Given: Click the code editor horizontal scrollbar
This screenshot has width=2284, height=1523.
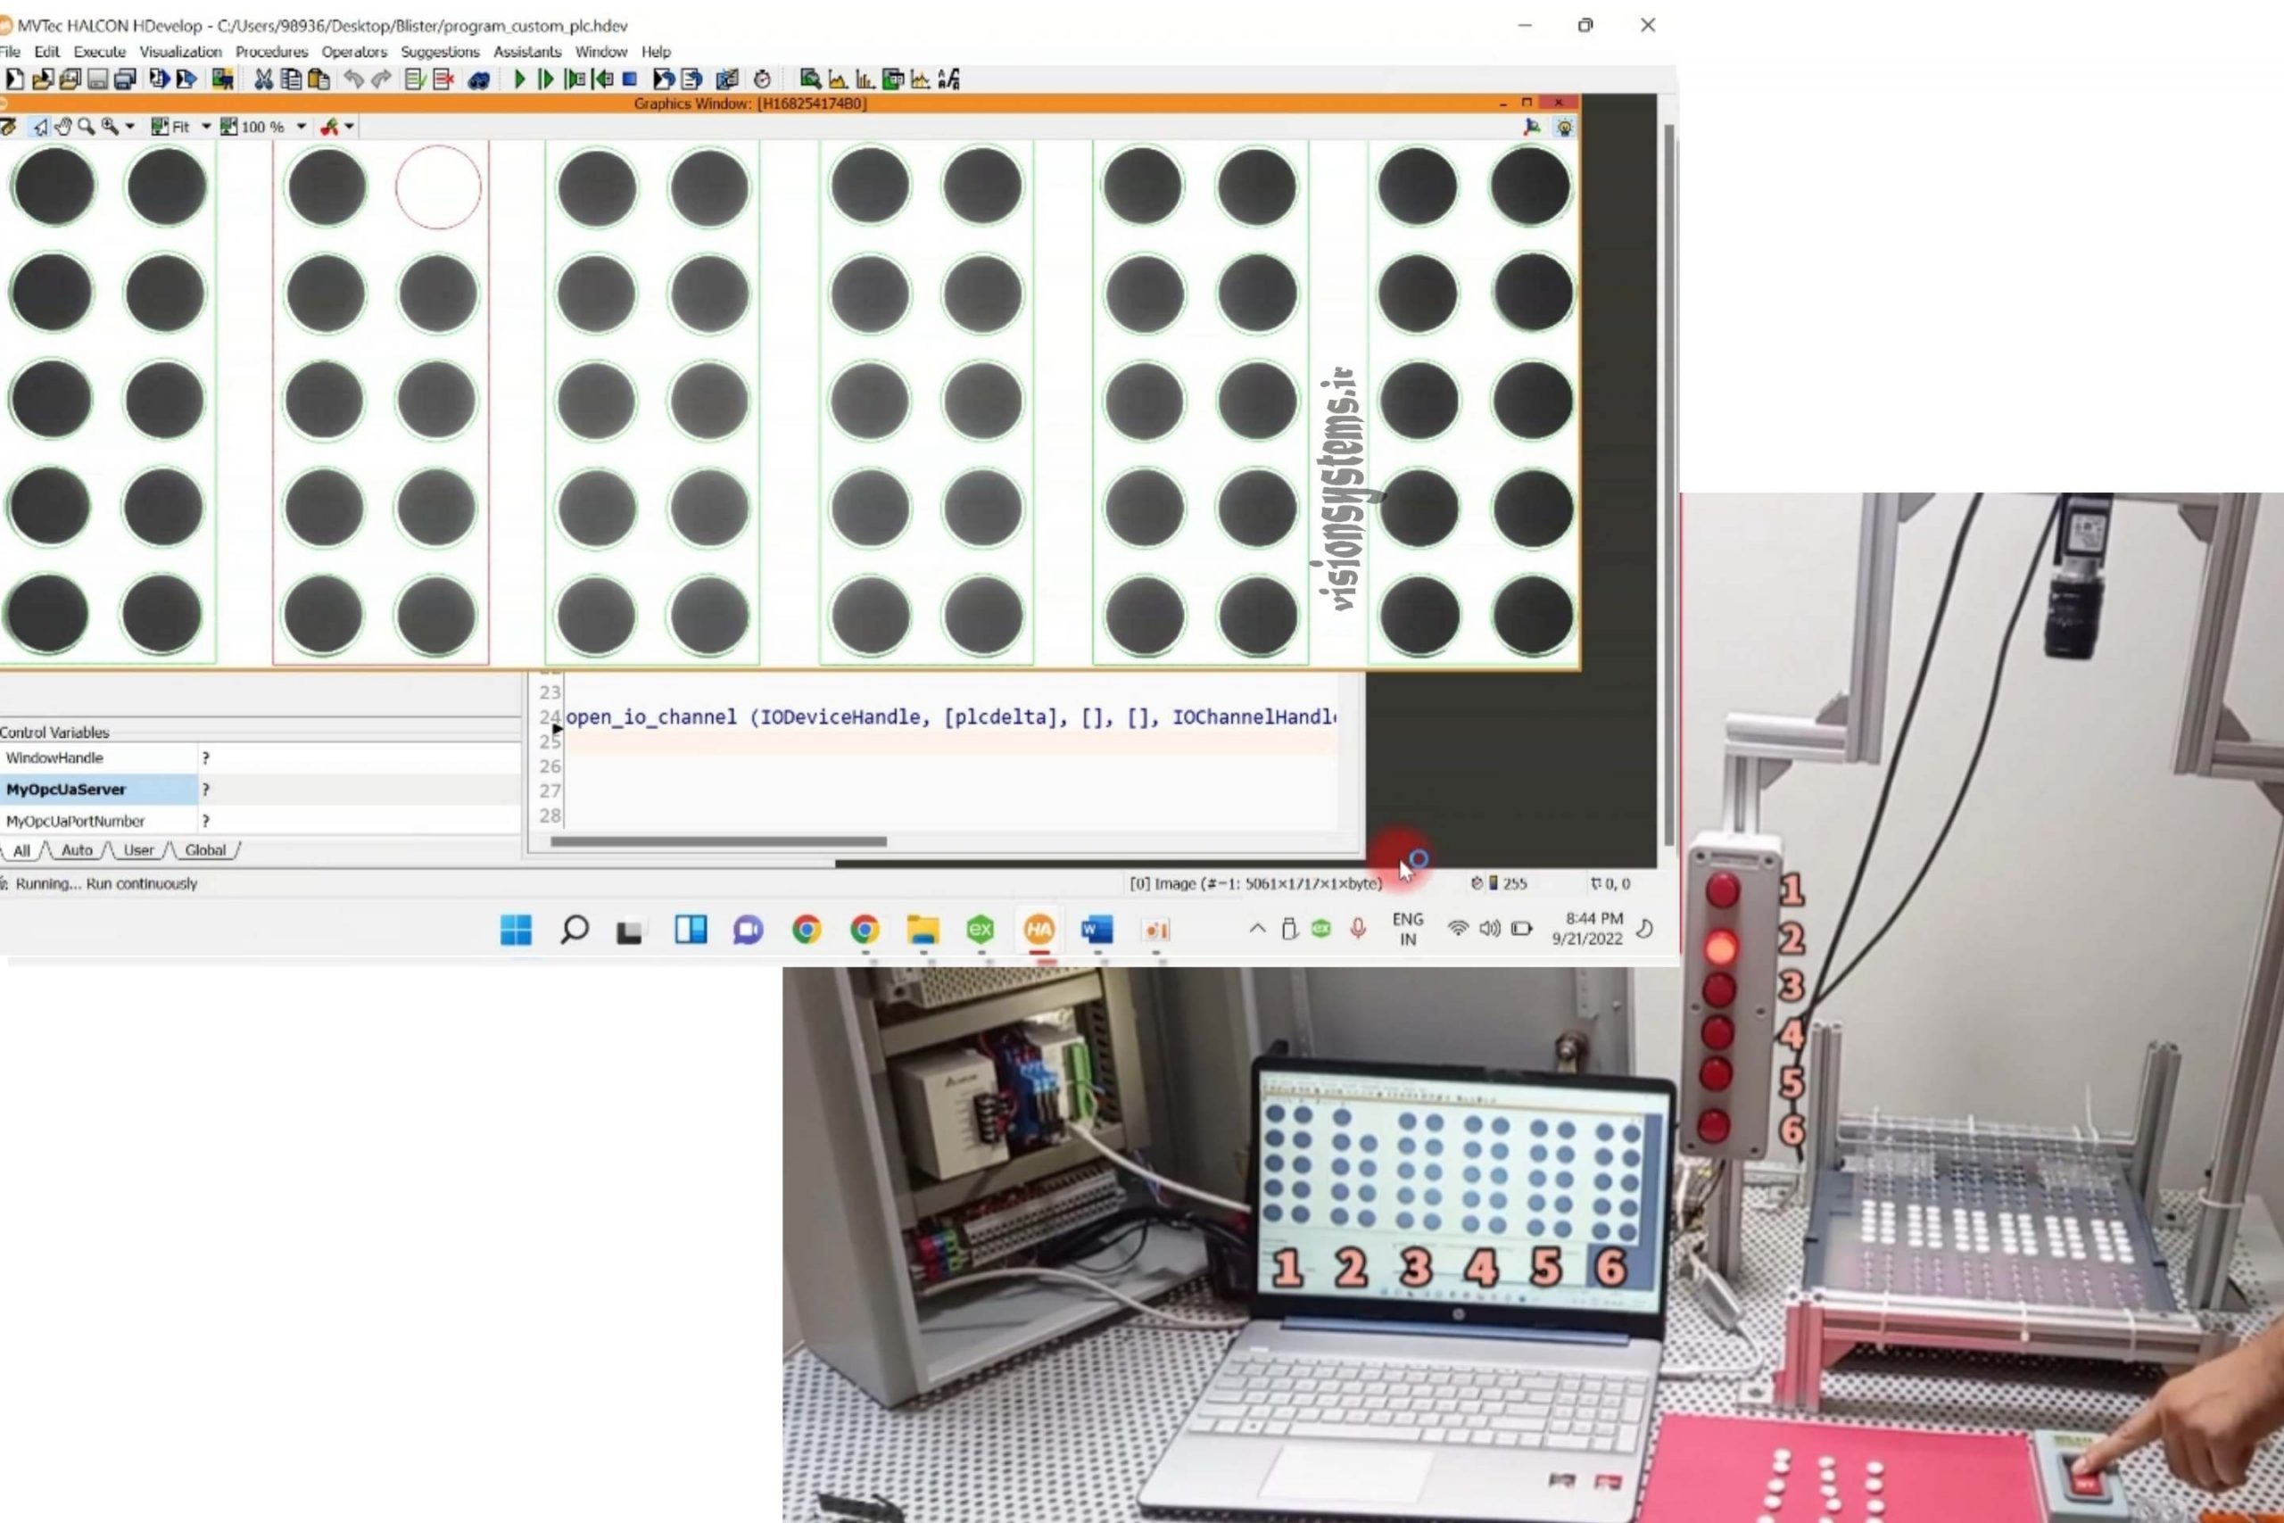Looking at the screenshot, I should tap(718, 842).
